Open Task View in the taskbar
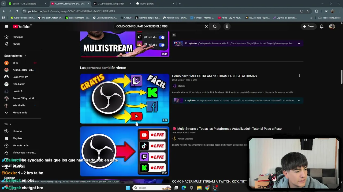The height and width of the screenshot is (192, 343). pos(176,188)
